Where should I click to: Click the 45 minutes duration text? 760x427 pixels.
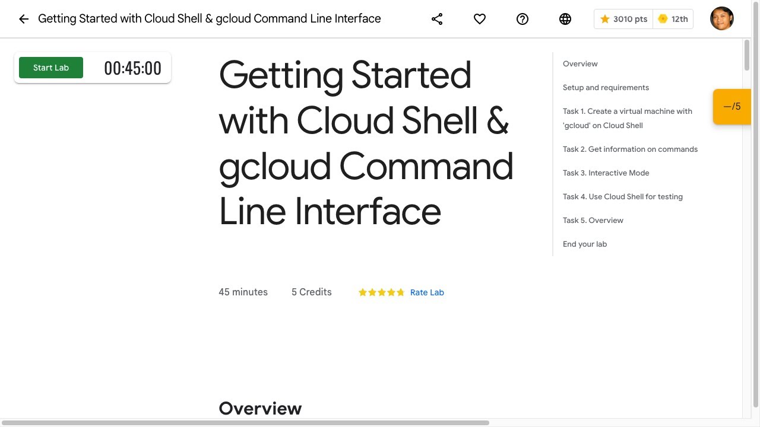pyautogui.click(x=243, y=292)
